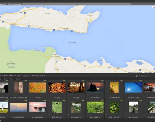Click the small overlay icon on IMG_2700.JPG

[125, 115]
